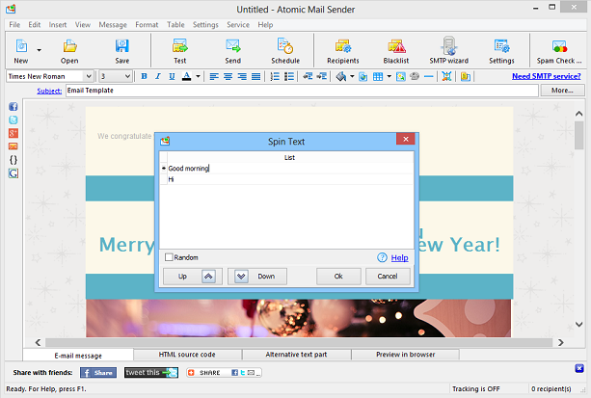The image size is (591, 398).
Task: Open the Blacklist toolbar icon
Action: 396,51
